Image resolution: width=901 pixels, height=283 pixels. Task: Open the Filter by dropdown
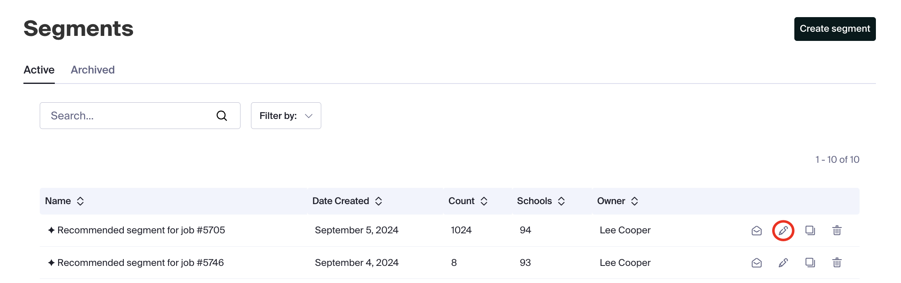(x=286, y=116)
